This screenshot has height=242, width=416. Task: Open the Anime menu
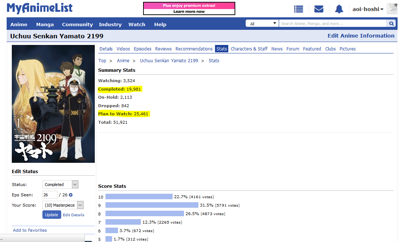pyautogui.click(x=19, y=24)
